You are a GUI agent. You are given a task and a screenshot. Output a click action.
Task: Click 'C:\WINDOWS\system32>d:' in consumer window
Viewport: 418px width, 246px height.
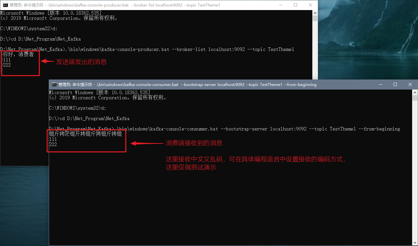(x=78, y=108)
